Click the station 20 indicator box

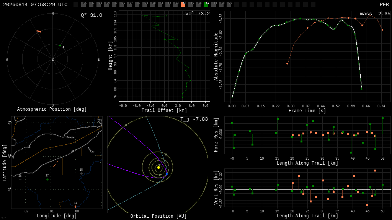pyautogui.click(x=229, y=4)
